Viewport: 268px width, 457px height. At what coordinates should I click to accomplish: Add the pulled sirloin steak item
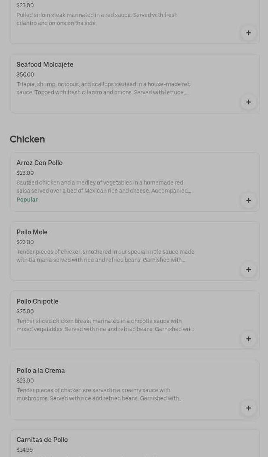(x=248, y=33)
